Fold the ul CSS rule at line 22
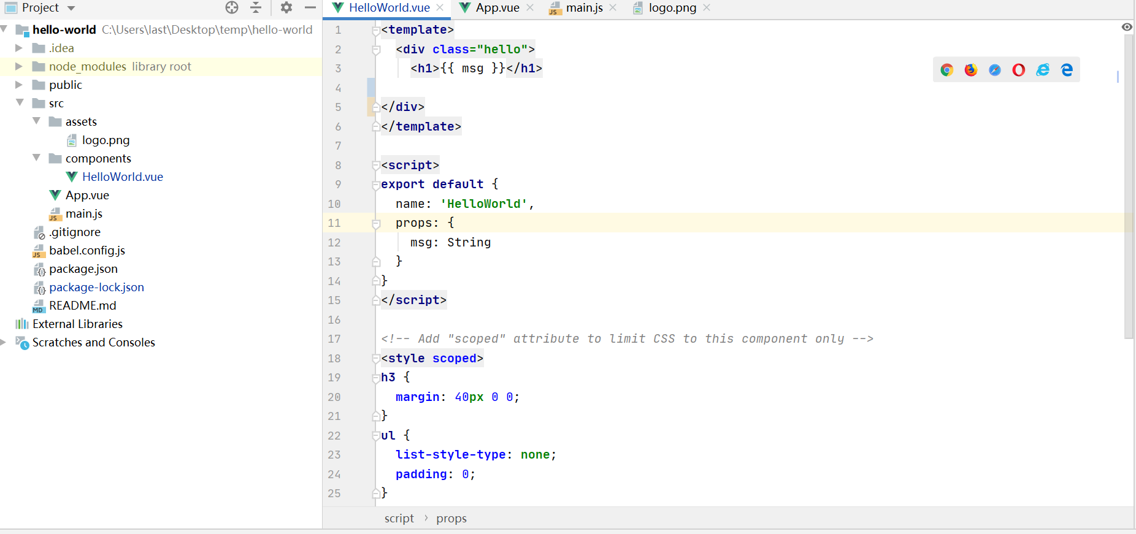Screen dimensions: 1136x534 pos(376,436)
